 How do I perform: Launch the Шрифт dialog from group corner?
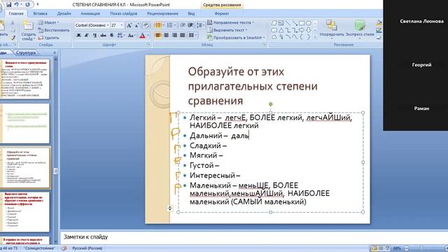148,45
